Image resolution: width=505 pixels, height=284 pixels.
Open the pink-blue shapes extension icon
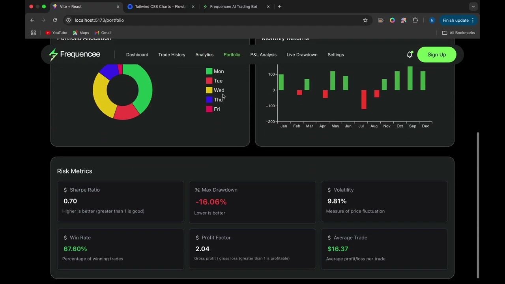(404, 20)
